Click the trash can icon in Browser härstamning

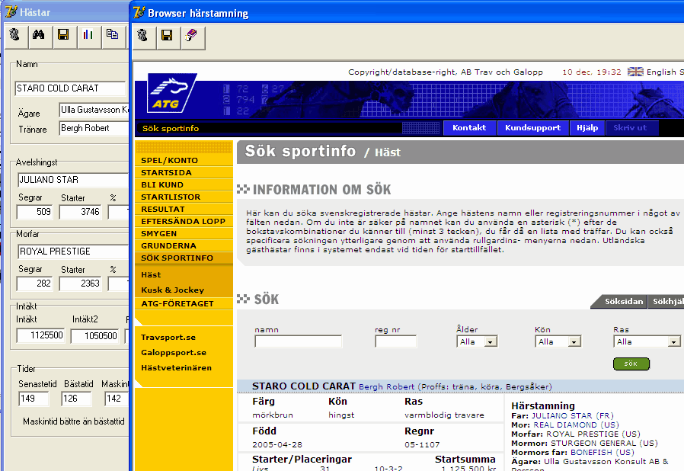click(x=142, y=36)
